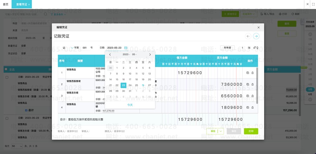Viewport: 316px width, 154px height.
Task: Click 今天 link in calendar
Action: tap(130, 105)
